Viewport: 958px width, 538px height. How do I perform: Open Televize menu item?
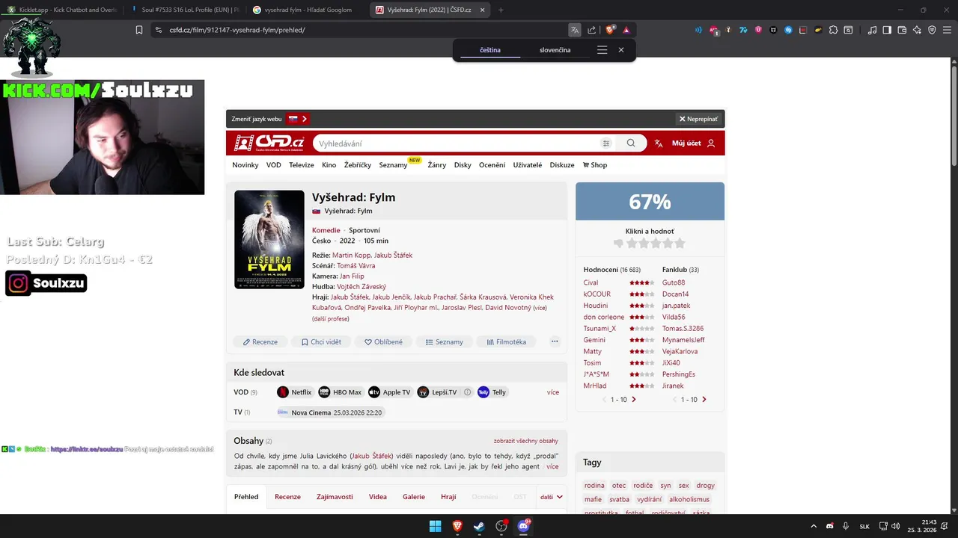302,165
